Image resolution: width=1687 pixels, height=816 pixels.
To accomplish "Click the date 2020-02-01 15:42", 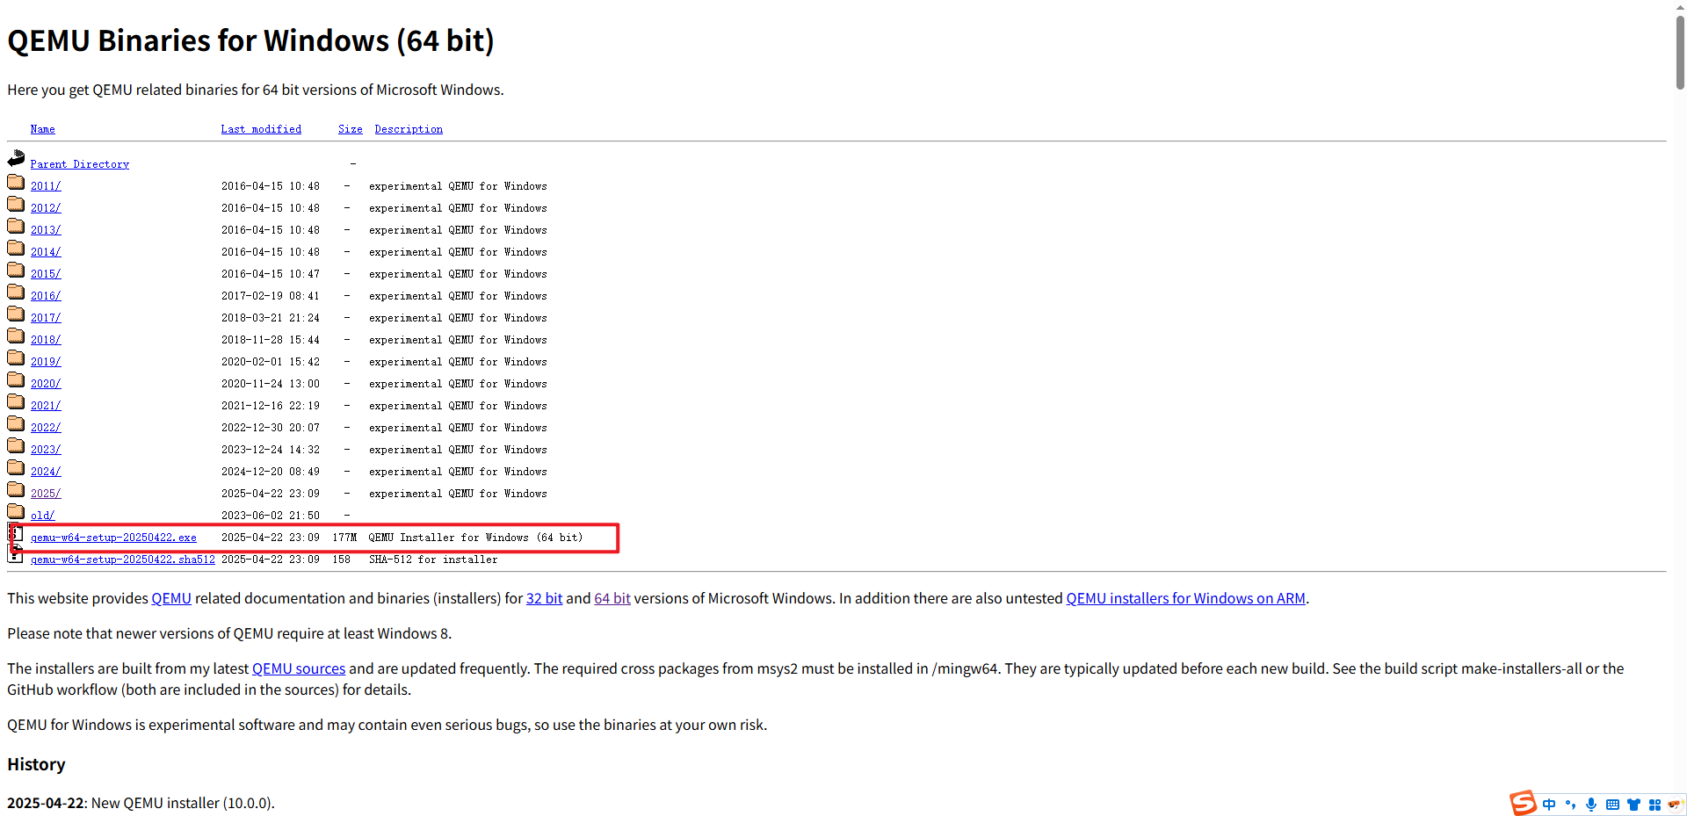I will (x=271, y=362).
